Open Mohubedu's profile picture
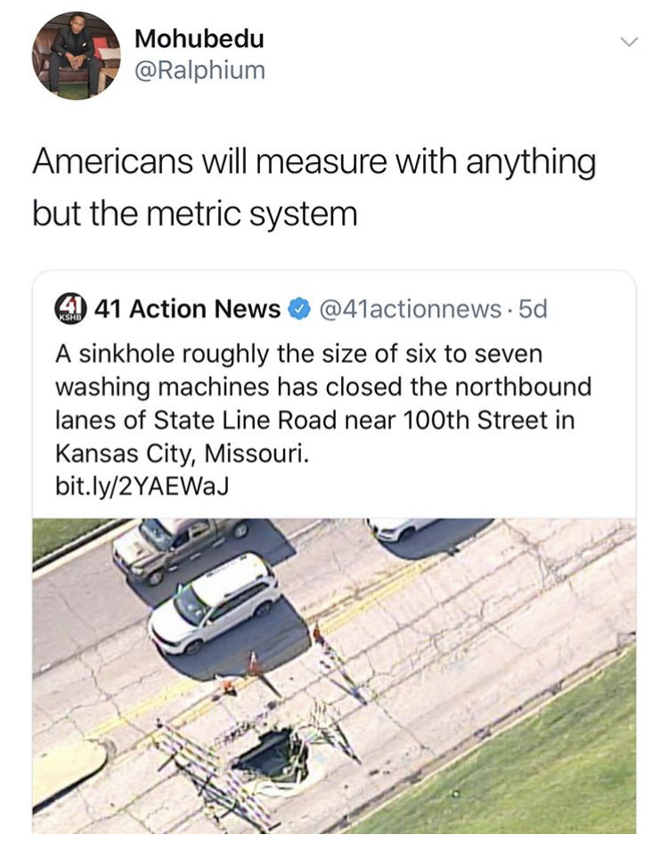Image resolution: width=668 pixels, height=851 pixels. pyautogui.click(x=76, y=55)
